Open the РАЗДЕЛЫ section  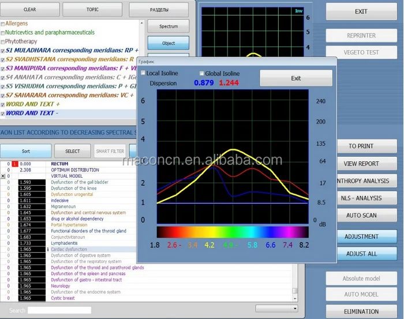pos(160,10)
